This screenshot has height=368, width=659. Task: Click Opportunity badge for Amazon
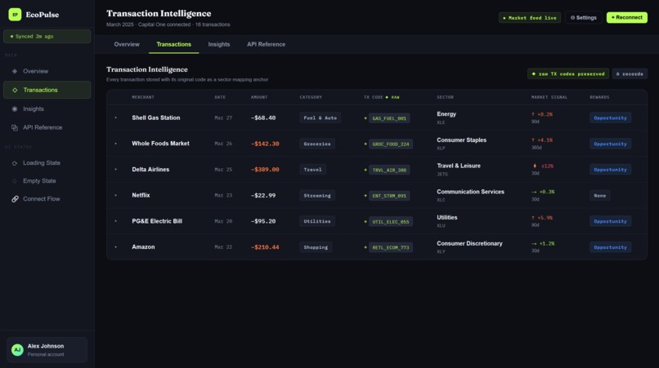click(610, 247)
